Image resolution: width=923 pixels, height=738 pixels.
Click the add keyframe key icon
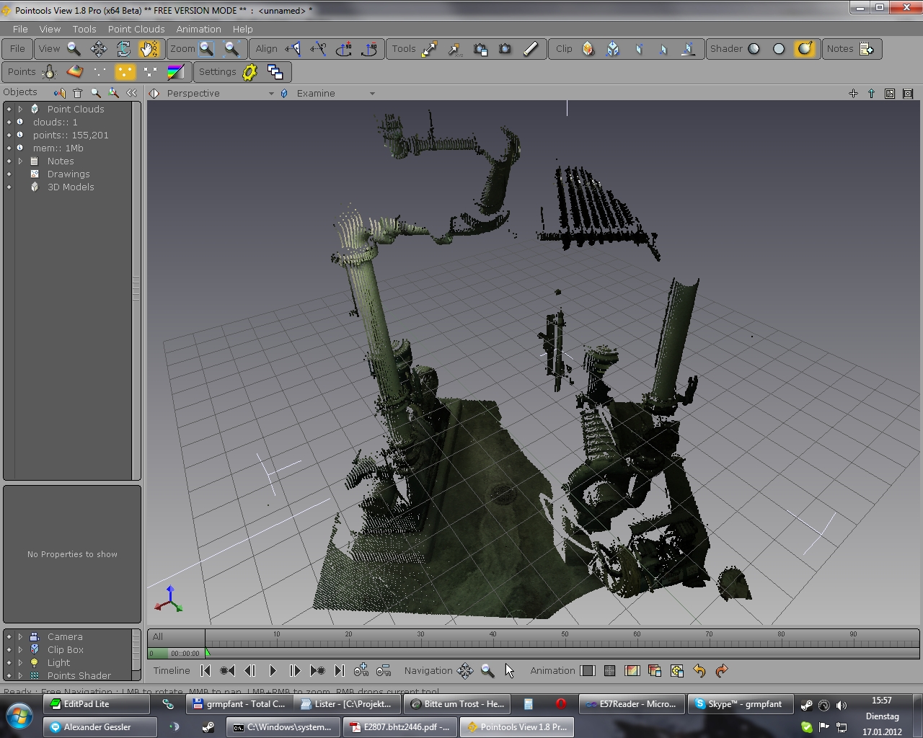pyautogui.click(x=361, y=671)
